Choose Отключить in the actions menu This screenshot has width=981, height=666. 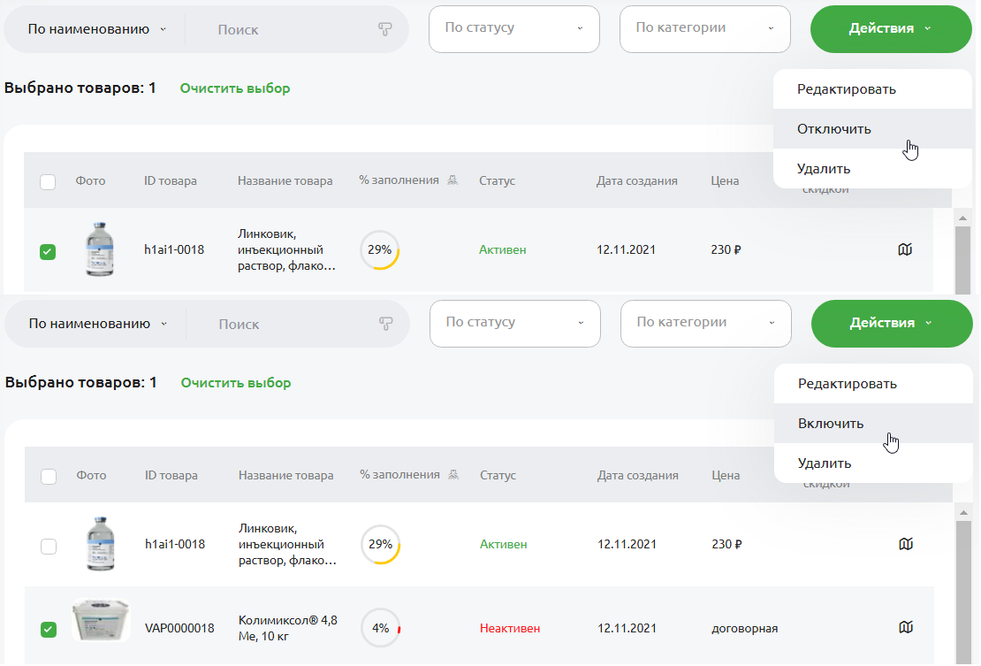(x=872, y=129)
